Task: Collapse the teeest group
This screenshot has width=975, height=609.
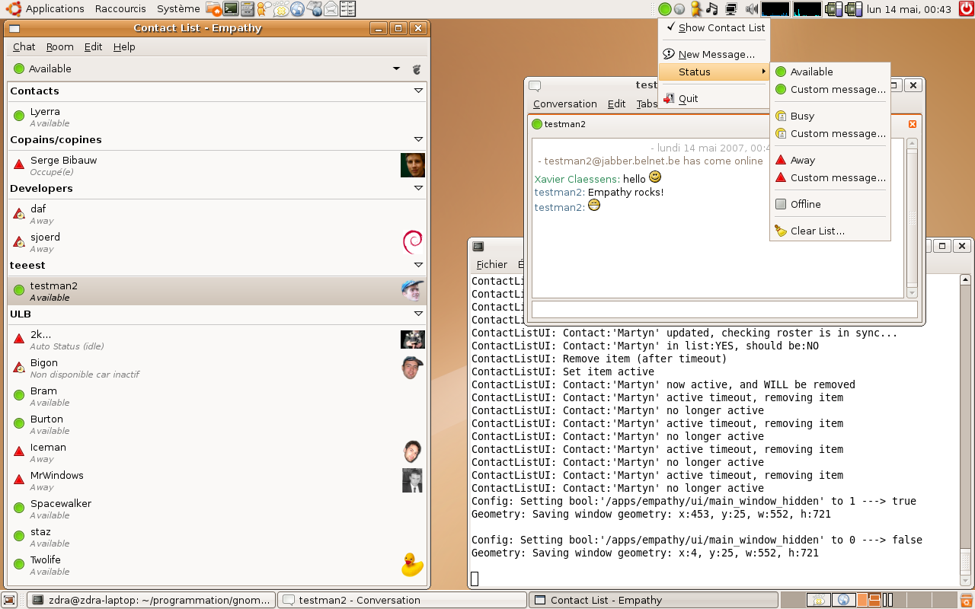Action: [x=418, y=265]
